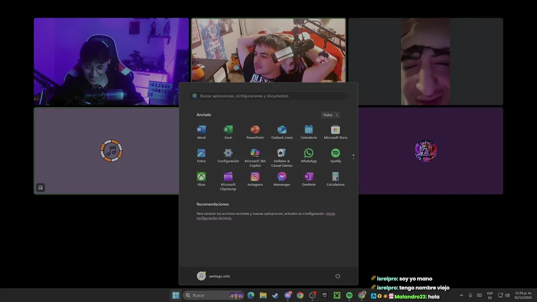This screenshot has width=537, height=302.
Task: Click the Malandro23 'hola' chat message
Action: (405, 297)
